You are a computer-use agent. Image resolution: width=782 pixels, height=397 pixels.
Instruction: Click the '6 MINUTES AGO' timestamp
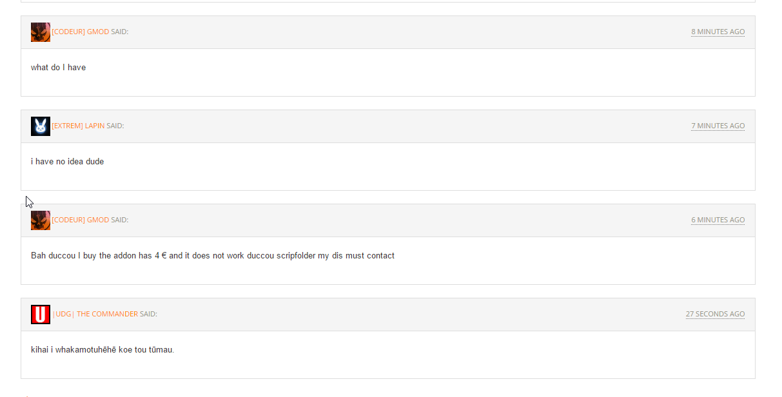tap(718, 220)
